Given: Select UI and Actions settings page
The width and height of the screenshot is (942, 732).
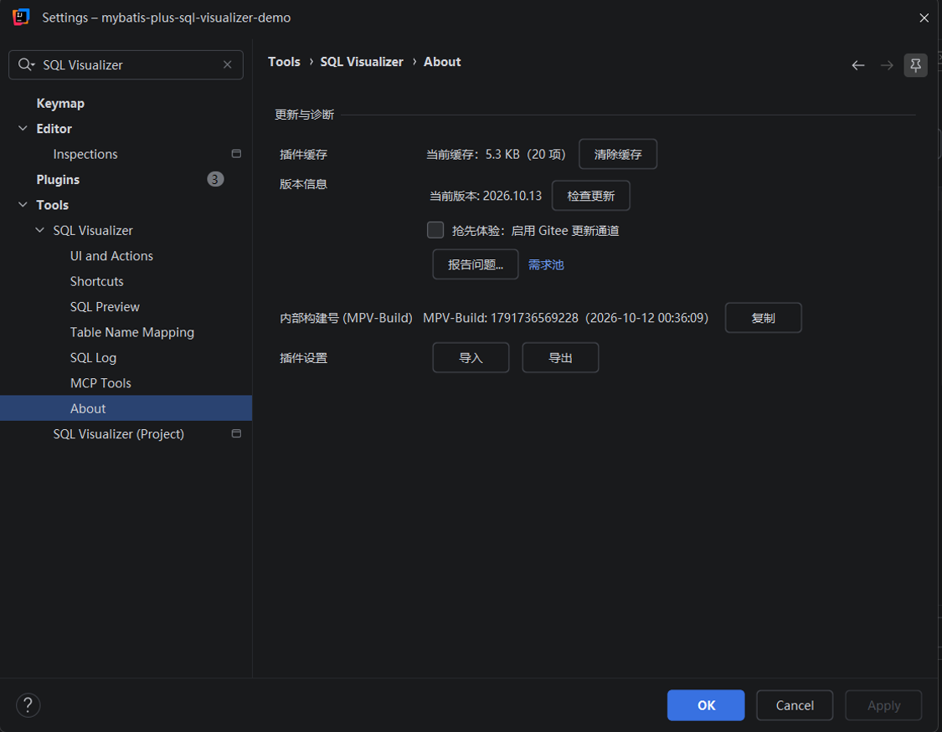Looking at the screenshot, I should point(111,256).
